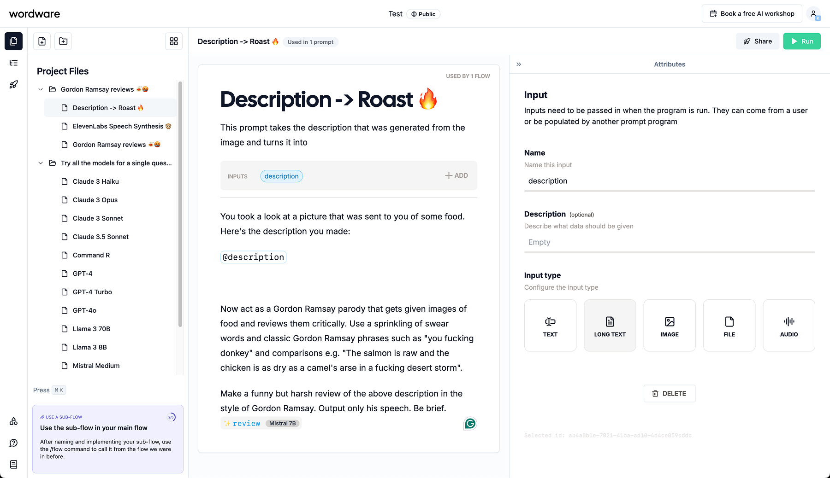This screenshot has width=830, height=478.
Task: Collapse the Gordon Ramsay reviews folder
Action: 41,89
